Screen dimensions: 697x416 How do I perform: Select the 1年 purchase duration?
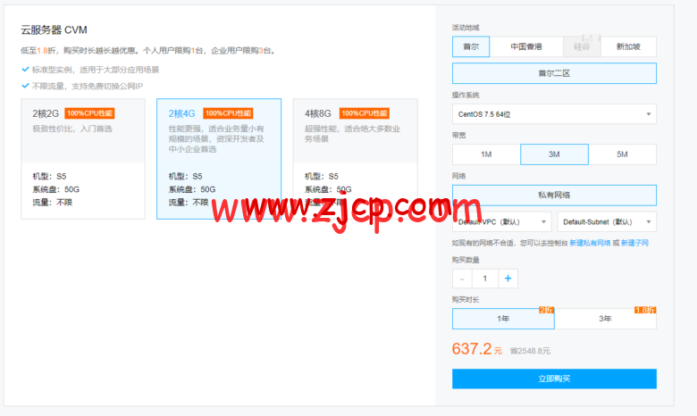pos(503,319)
